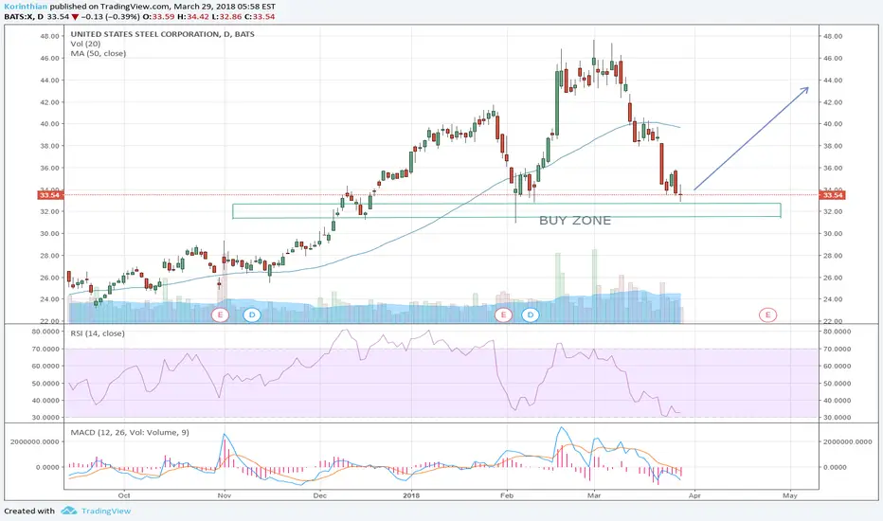Select the Vol (20) indicator label
This screenshot has height=521, width=883.
[x=85, y=44]
